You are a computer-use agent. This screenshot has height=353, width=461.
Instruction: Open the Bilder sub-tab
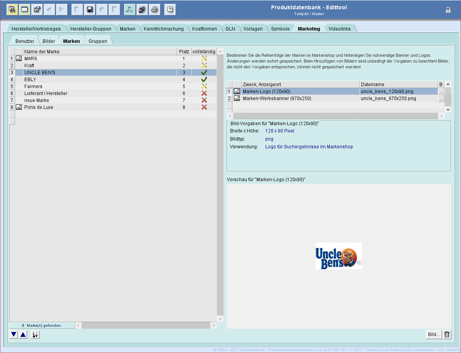[48, 41]
